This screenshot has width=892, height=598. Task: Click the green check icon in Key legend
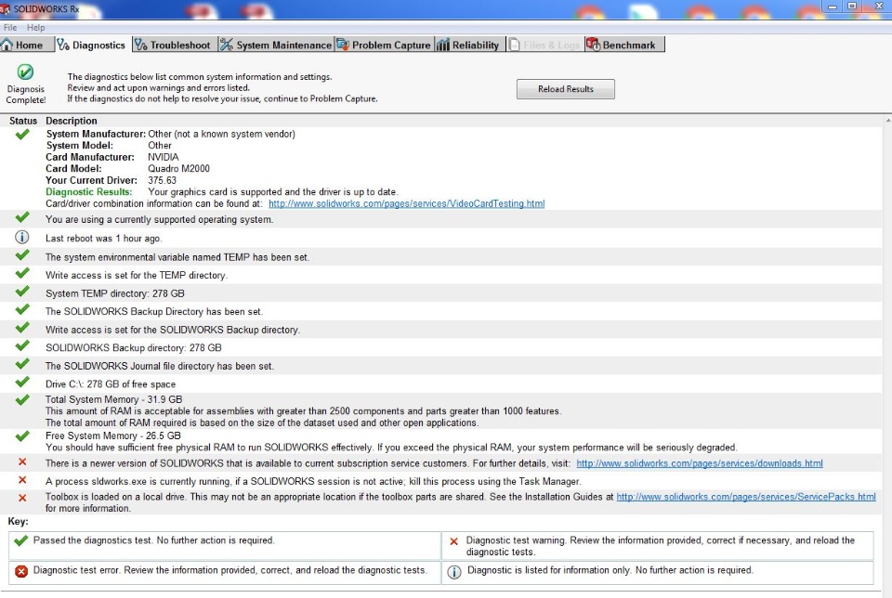(x=21, y=540)
